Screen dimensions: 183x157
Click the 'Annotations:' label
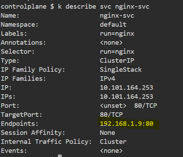(23, 43)
